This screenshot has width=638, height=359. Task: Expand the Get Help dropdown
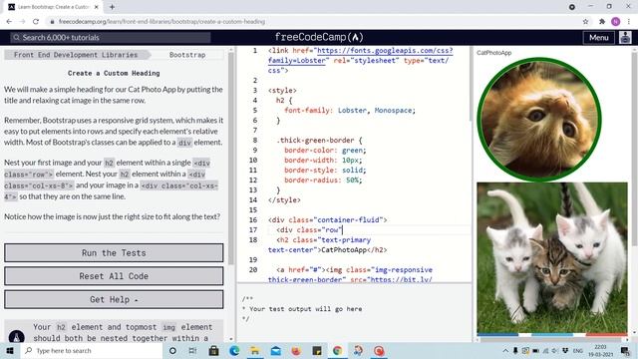coord(114,299)
